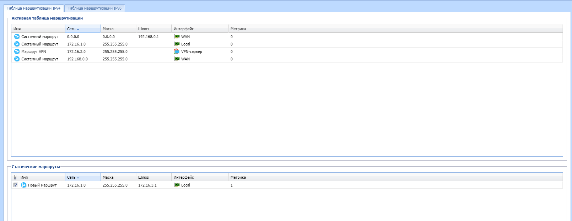Click the Интерфейс header in the static routes table
The width and height of the screenshot is (572, 221).
(200, 177)
